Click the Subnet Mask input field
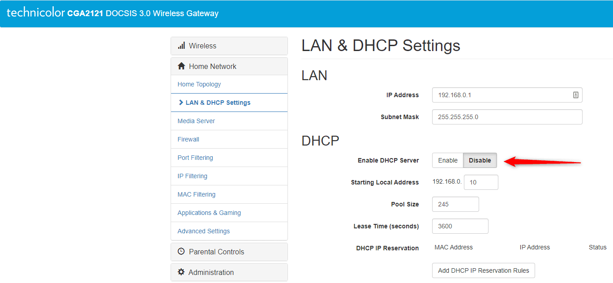This screenshot has height=283, width=613. coord(507,117)
